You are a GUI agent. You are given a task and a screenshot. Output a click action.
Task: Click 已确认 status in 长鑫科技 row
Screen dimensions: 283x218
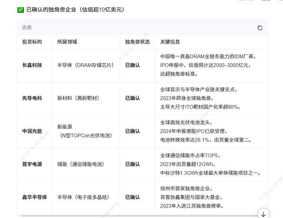coord(133,65)
